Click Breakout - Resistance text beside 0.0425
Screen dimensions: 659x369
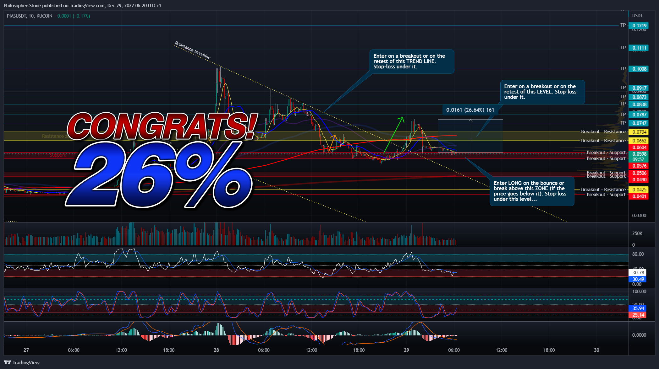click(x=603, y=190)
